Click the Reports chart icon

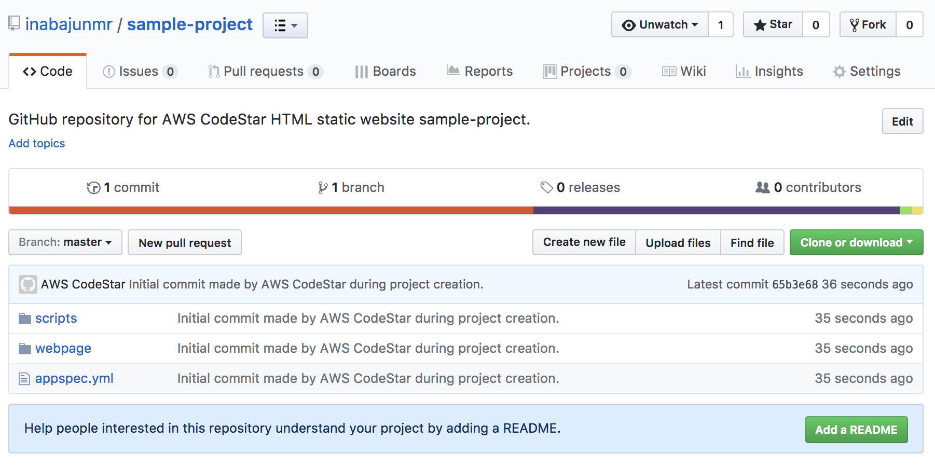453,71
